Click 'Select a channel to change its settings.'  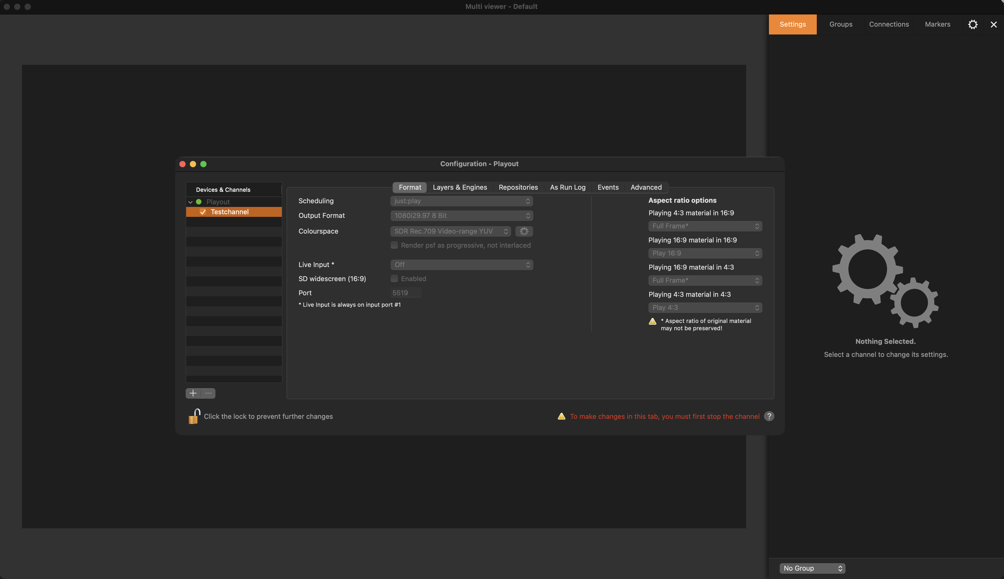tap(886, 354)
